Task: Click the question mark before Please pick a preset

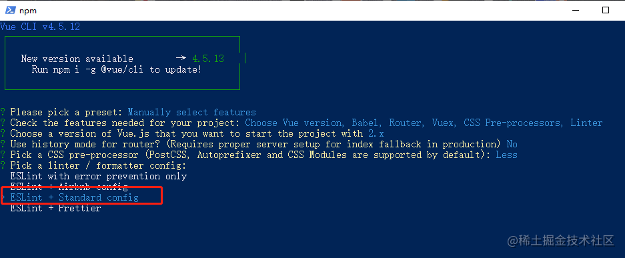Action: (x=3, y=112)
